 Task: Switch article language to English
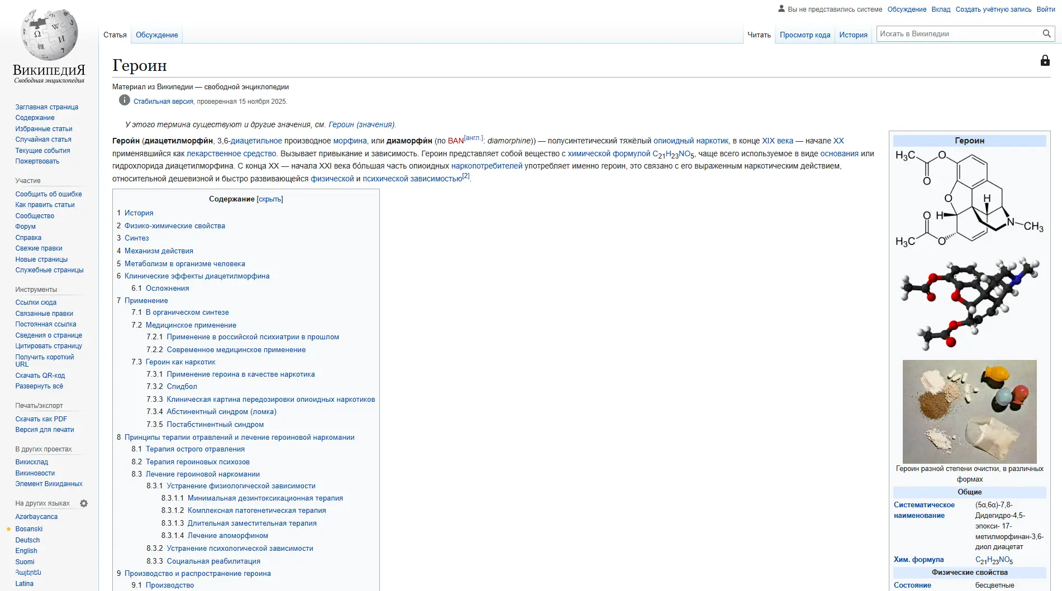click(x=26, y=550)
